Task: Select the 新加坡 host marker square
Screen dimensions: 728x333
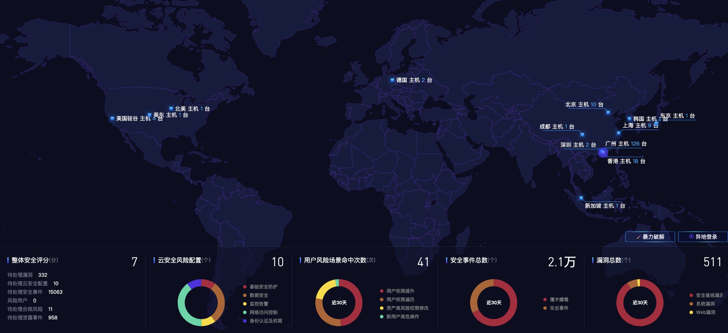Action: pos(581,198)
